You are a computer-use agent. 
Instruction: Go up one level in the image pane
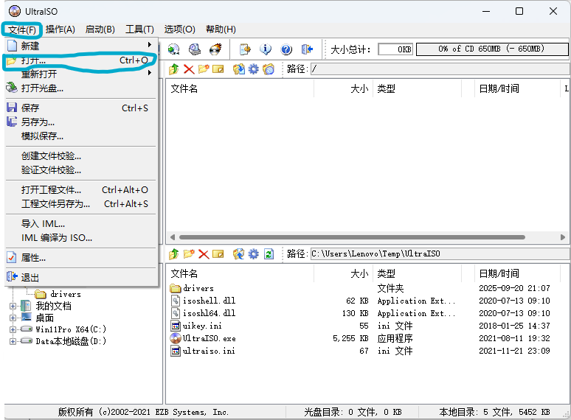(x=173, y=69)
